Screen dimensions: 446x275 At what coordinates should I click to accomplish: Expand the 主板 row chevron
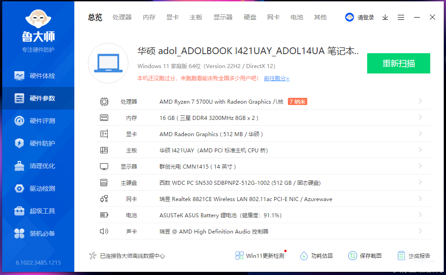420,150
